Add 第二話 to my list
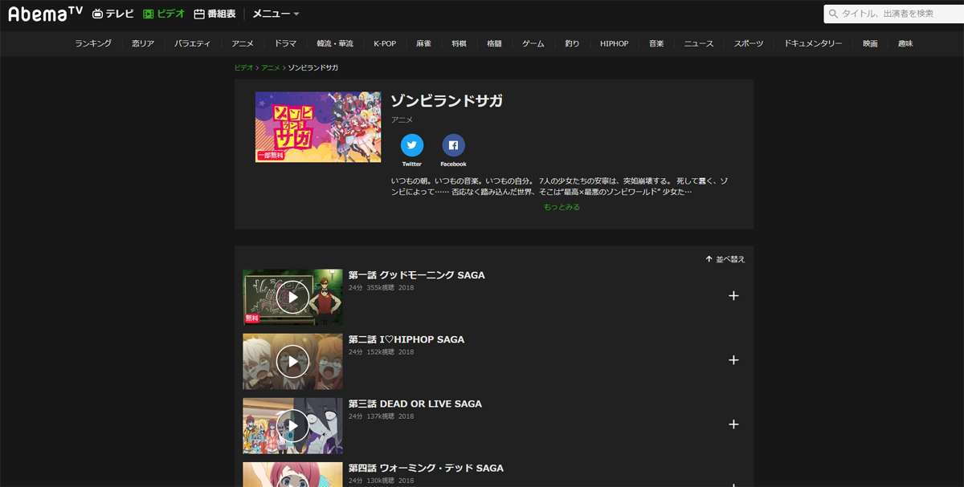 coord(733,360)
